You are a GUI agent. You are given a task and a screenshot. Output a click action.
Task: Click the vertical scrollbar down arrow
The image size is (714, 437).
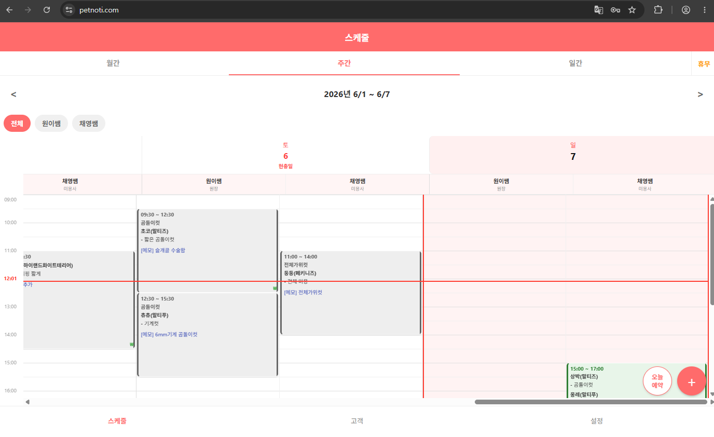(712, 394)
